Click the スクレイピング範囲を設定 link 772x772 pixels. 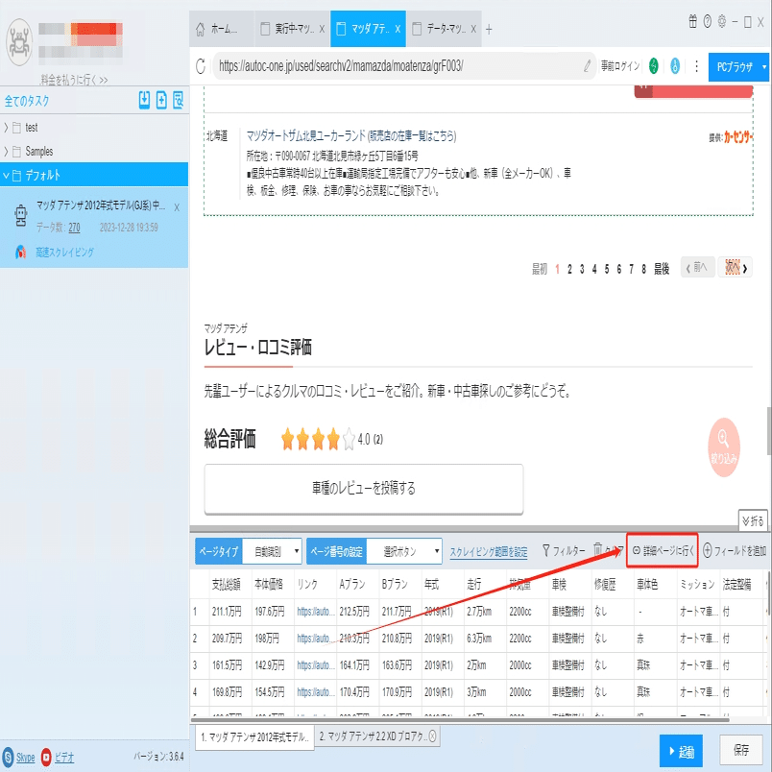[489, 552]
